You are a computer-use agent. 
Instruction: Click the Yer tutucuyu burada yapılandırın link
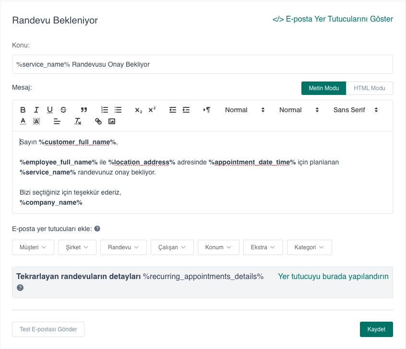(x=333, y=277)
